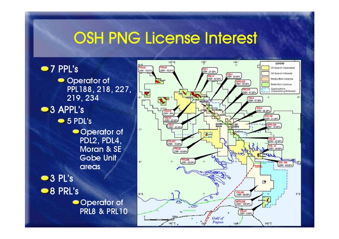Click the PRL12 OSH 52.50% callout

click(x=171, y=119)
